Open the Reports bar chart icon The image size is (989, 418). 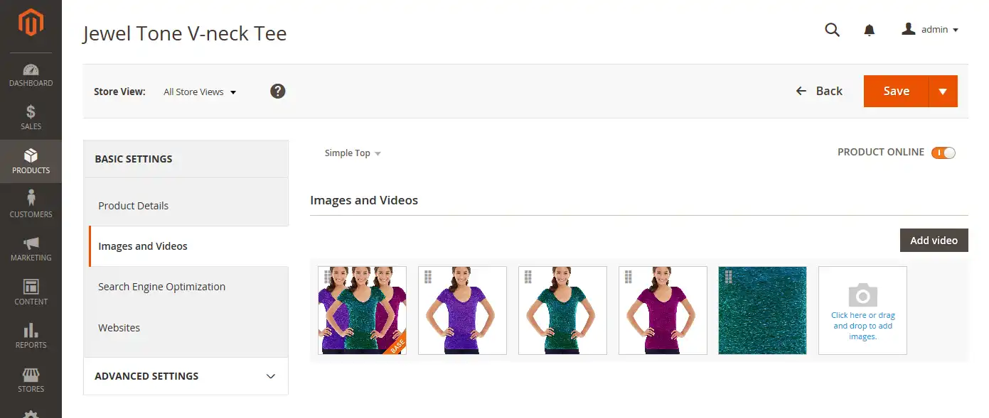pos(31,336)
